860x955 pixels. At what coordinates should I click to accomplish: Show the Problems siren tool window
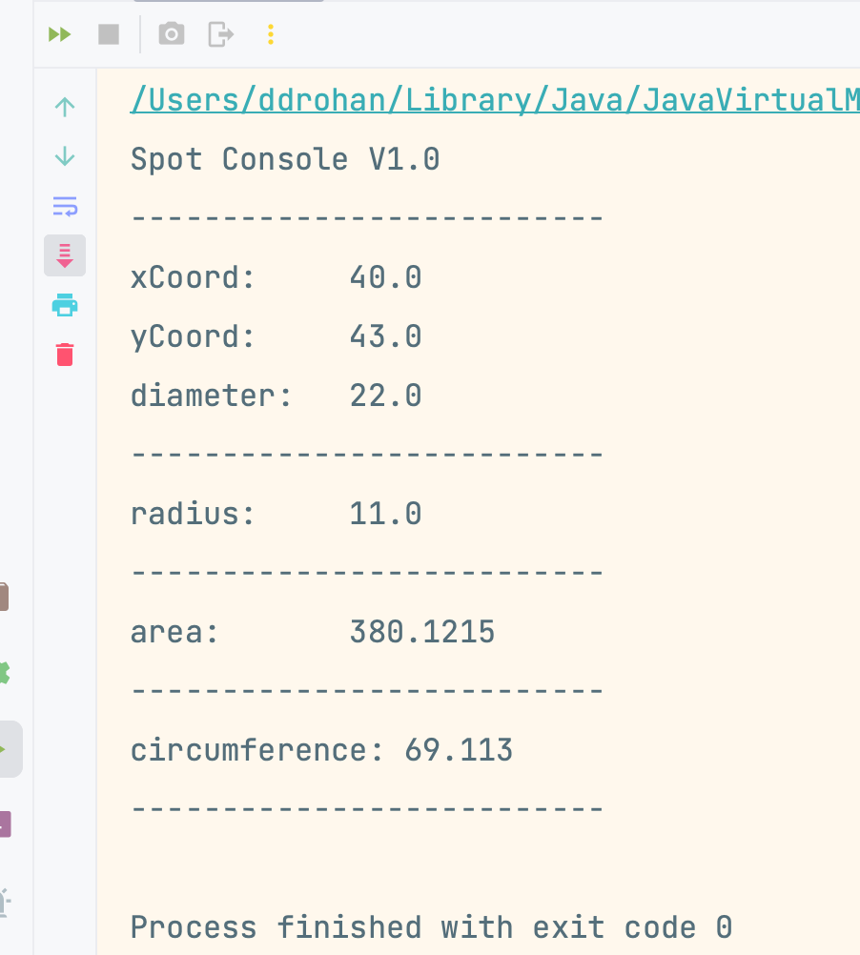[5, 902]
